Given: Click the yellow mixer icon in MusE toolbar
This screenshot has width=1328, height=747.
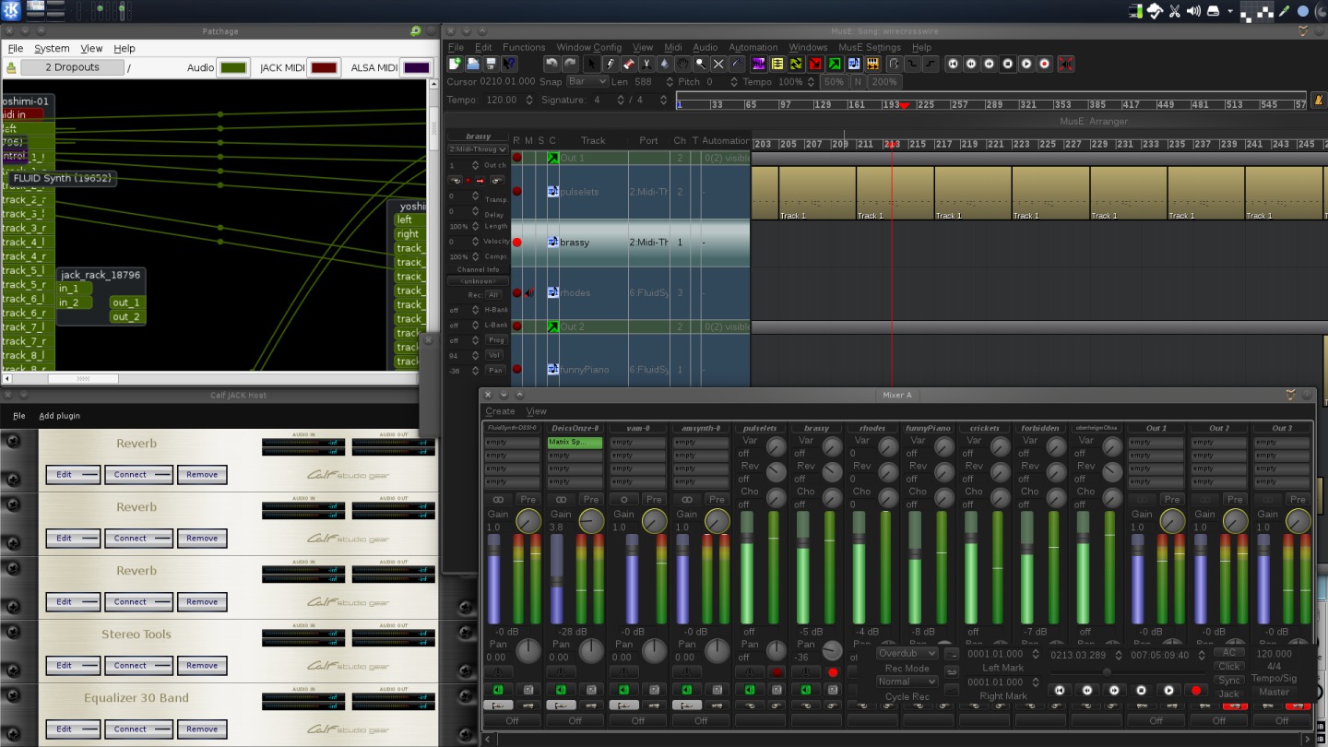Looking at the screenshot, I should 777,64.
